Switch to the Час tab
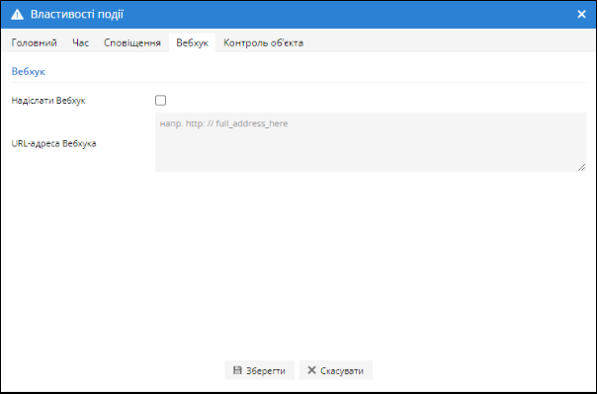Viewport: 598px width, 394px height. (x=80, y=42)
